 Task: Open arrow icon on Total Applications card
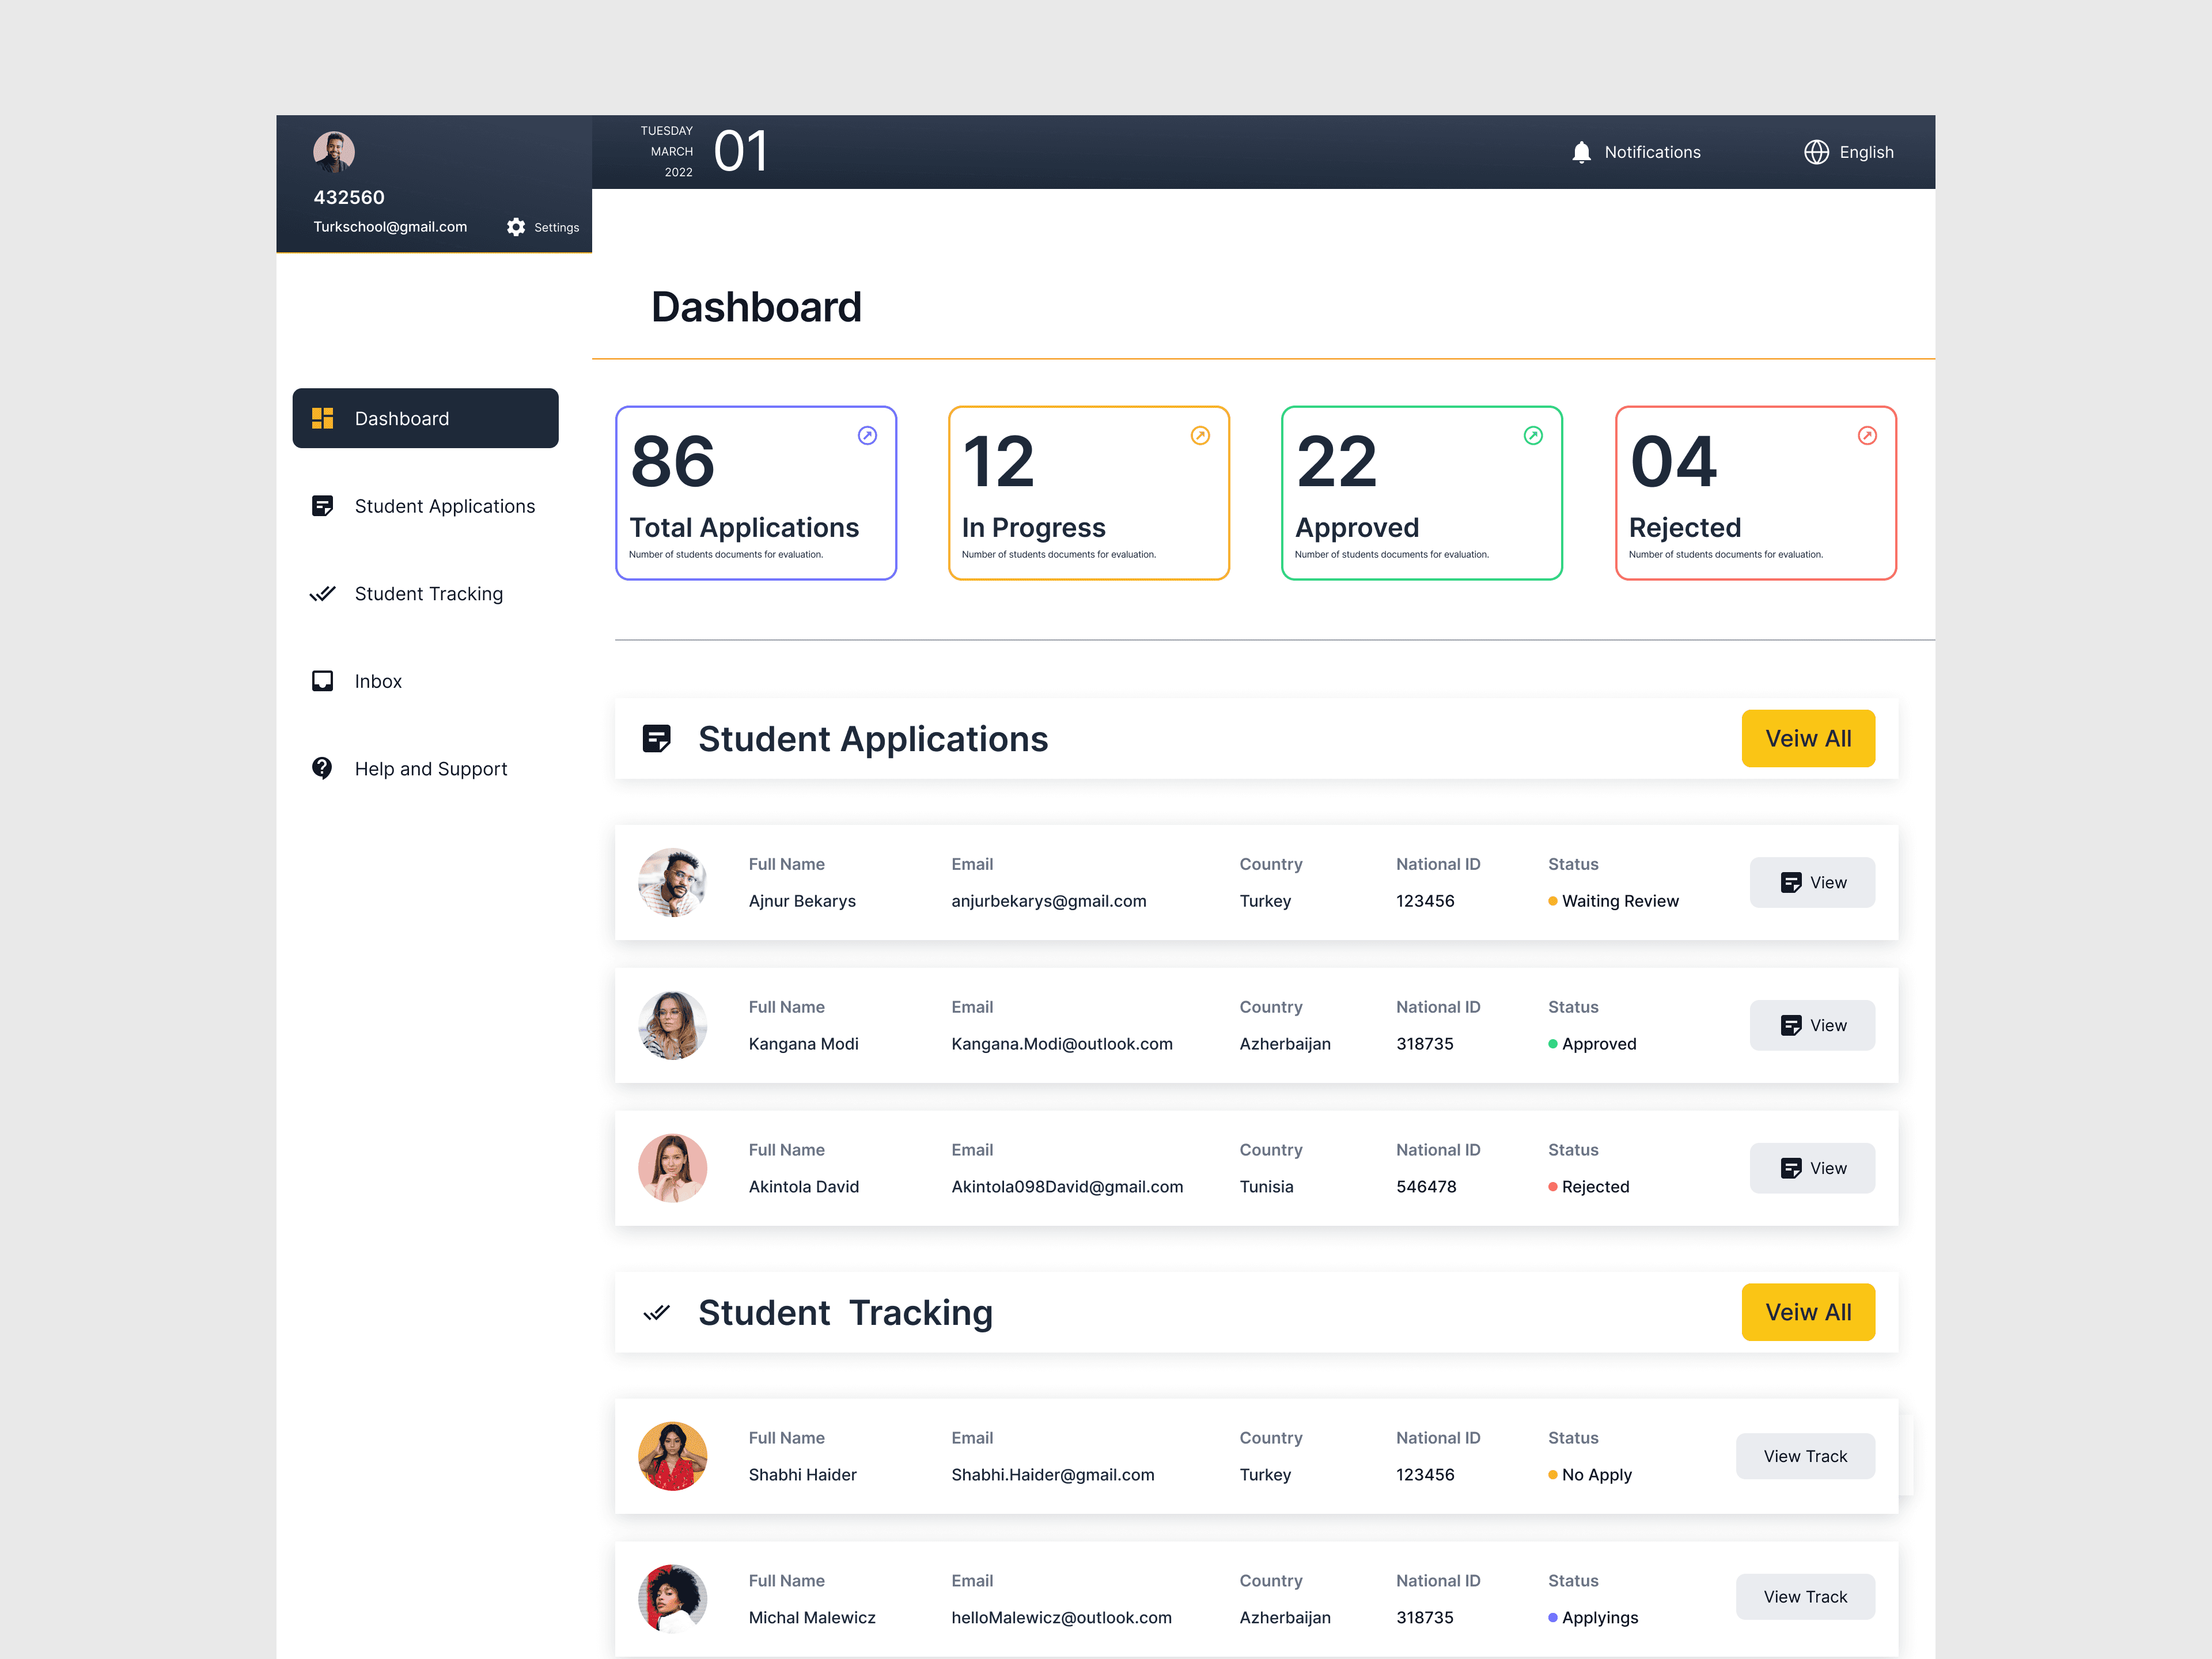tap(867, 435)
